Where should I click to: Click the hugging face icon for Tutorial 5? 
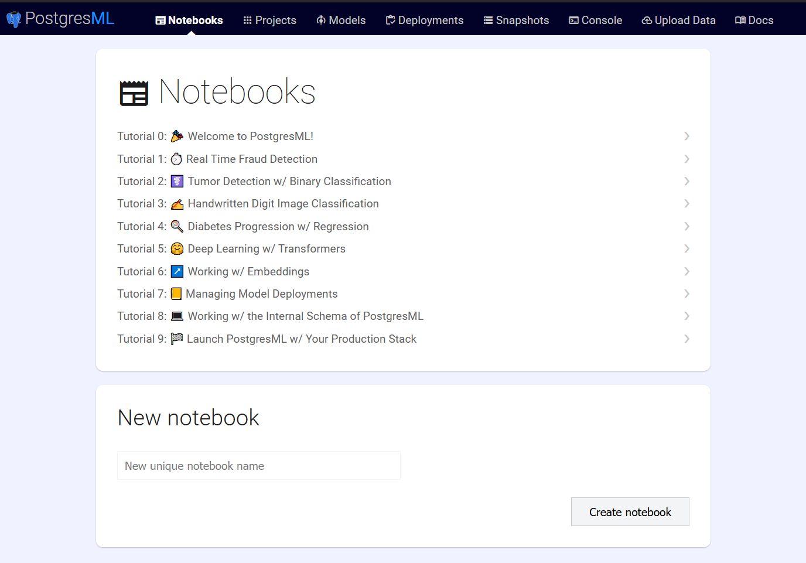[x=177, y=249]
